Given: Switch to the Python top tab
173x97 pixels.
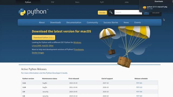Looking at the screenshot, I should [x=28, y=2].
